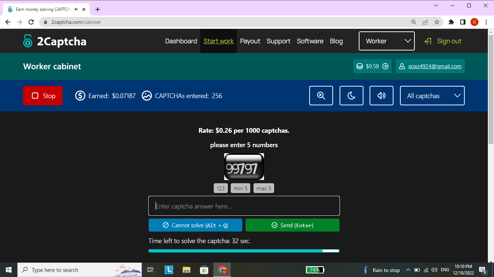Click the Chrome taskbar icon

(222, 270)
